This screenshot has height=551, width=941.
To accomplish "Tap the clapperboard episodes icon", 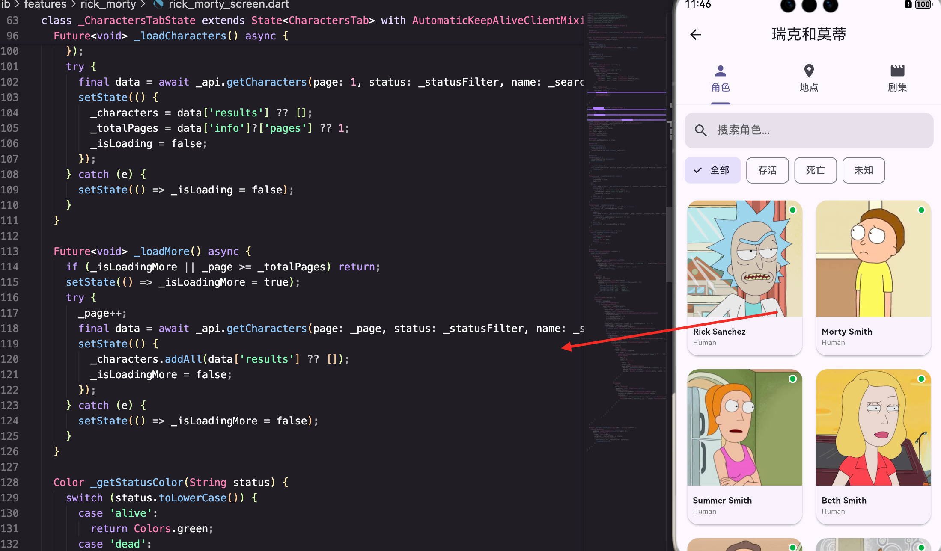I will click(x=897, y=71).
